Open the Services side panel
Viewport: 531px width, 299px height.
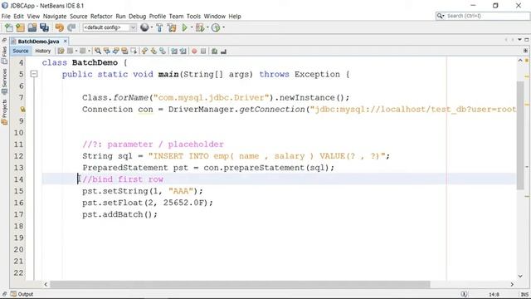[x=4, y=81]
